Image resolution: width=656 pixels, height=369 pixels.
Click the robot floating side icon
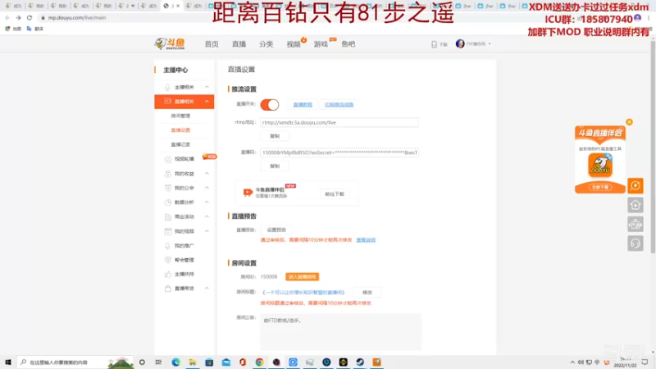(635, 224)
